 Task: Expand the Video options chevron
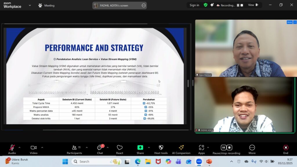click(42, 148)
